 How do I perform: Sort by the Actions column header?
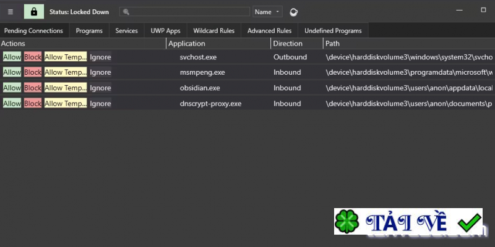click(83, 43)
